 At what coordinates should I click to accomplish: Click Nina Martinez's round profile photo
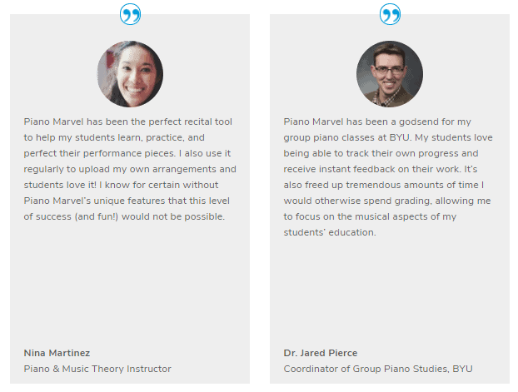(x=130, y=74)
